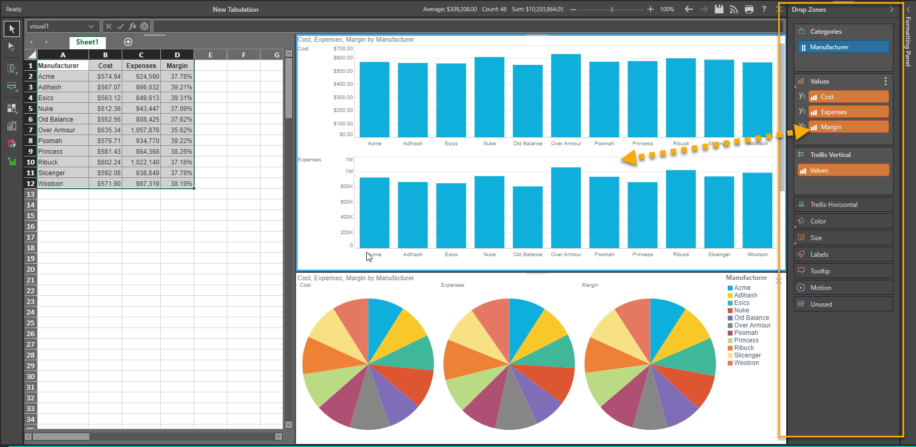Image resolution: width=916 pixels, height=447 pixels.
Task: Click the zoom slider handle
Action: 612,9
